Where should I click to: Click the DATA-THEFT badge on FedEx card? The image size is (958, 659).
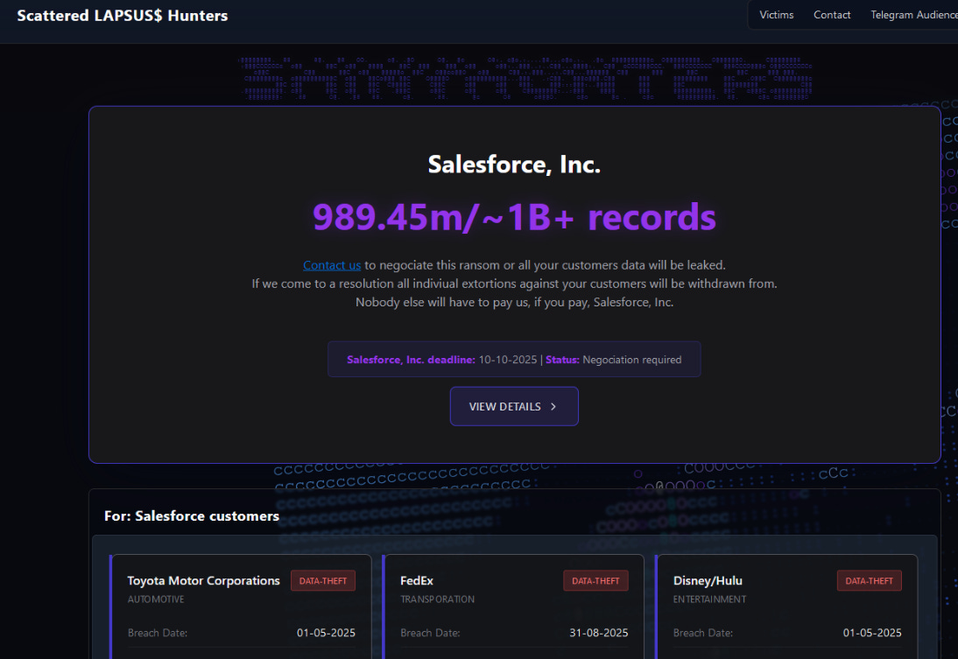[x=595, y=581]
